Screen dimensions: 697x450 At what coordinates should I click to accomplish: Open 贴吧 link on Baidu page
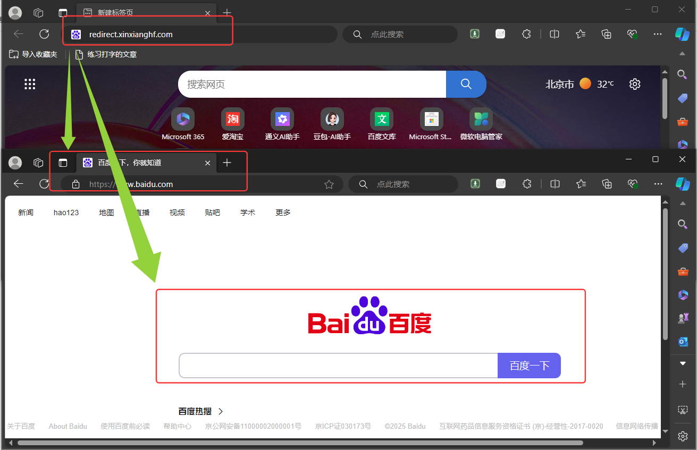212,213
